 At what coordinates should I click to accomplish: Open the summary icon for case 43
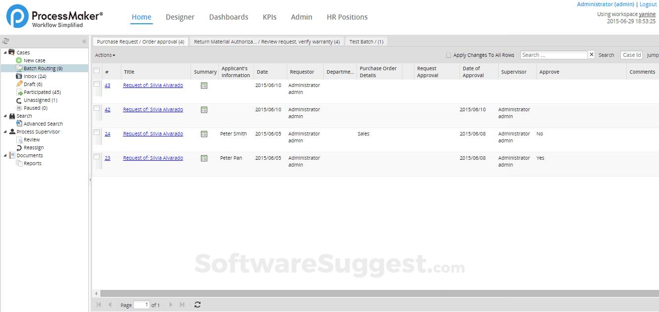tap(204, 85)
